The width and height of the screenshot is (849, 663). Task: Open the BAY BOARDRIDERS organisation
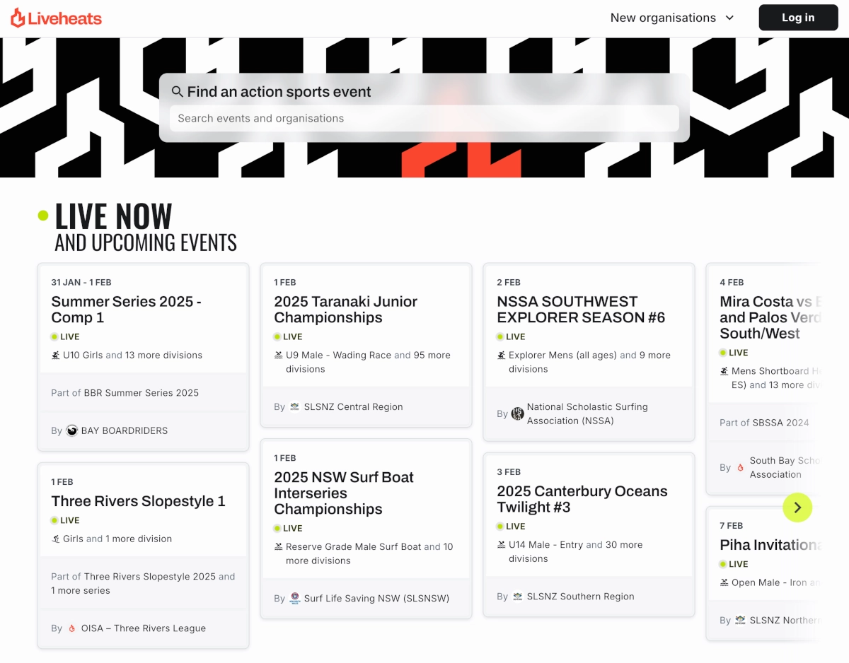point(125,430)
